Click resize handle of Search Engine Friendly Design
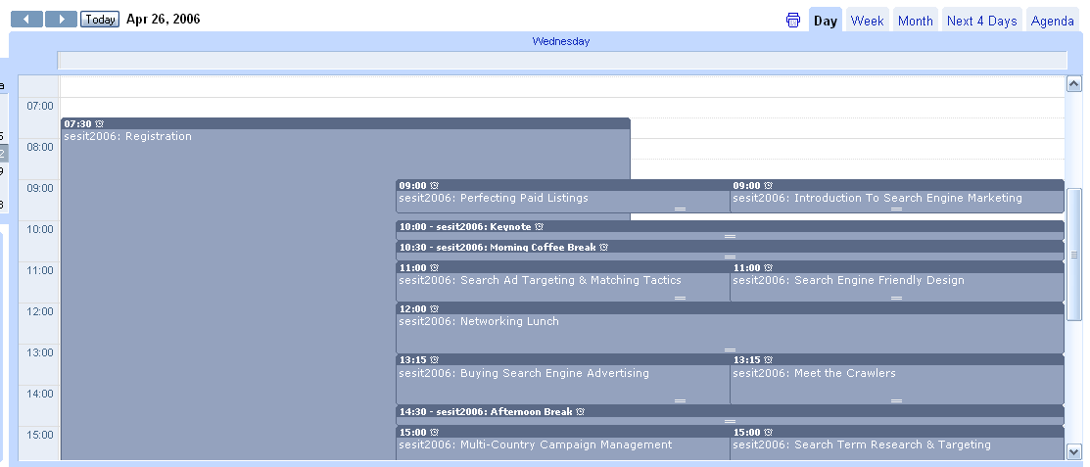Viewport: 1090px width, 467px height. click(897, 299)
